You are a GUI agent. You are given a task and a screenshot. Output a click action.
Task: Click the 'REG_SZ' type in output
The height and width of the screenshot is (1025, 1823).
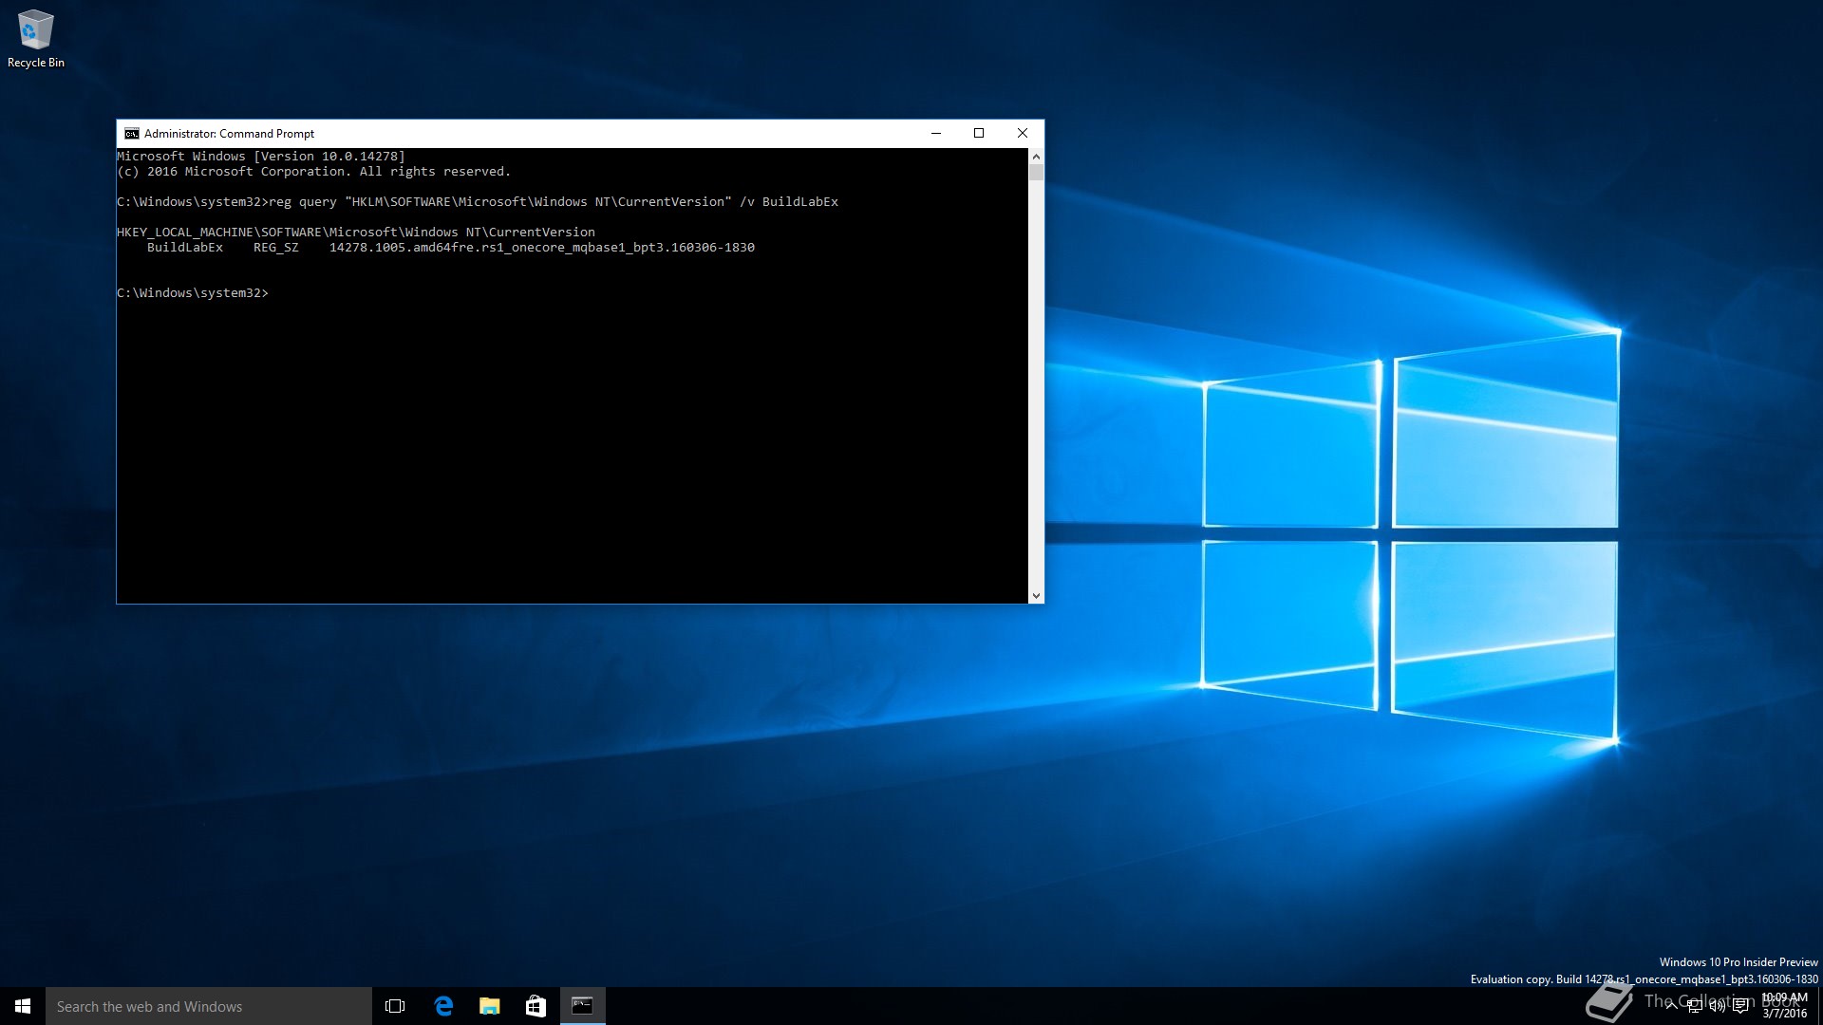(276, 248)
